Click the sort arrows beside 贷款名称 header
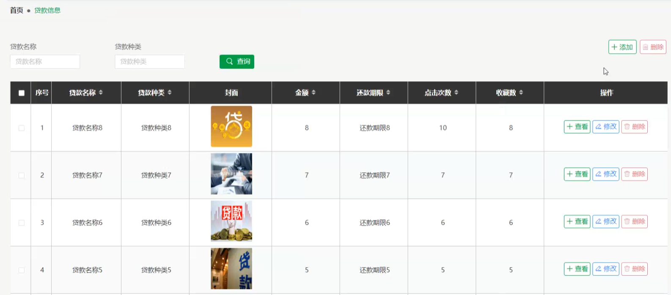This screenshot has height=295, width=671. pyautogui.click(x=101, y=93)
